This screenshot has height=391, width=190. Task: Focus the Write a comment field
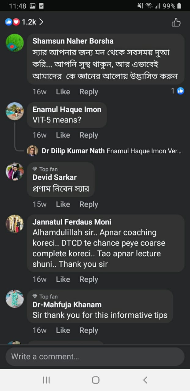(x=95, y=356)
